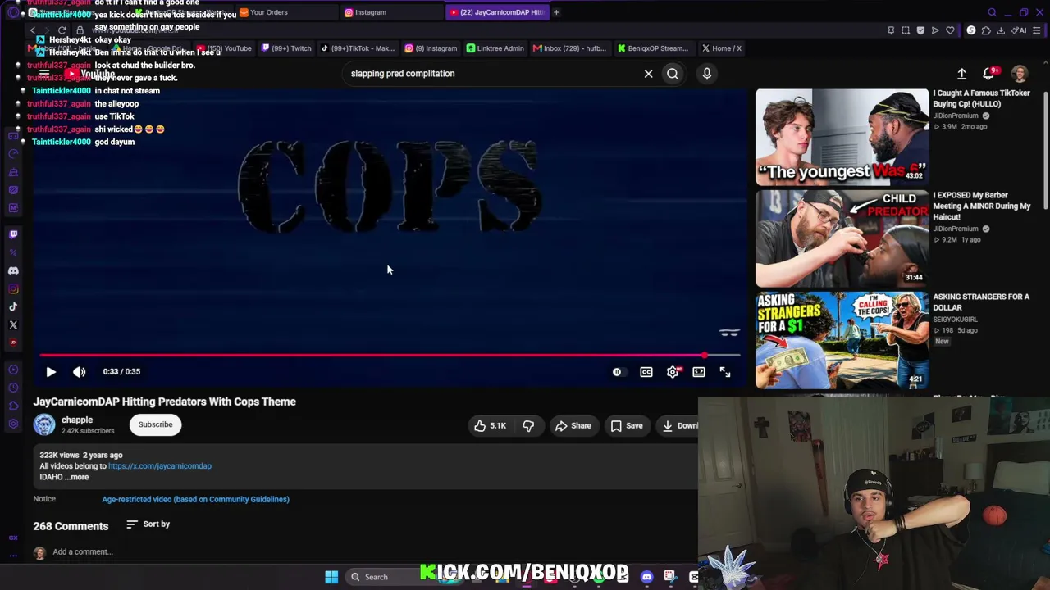Open Discord in the browser sidebar

click(x=13, y=270)
